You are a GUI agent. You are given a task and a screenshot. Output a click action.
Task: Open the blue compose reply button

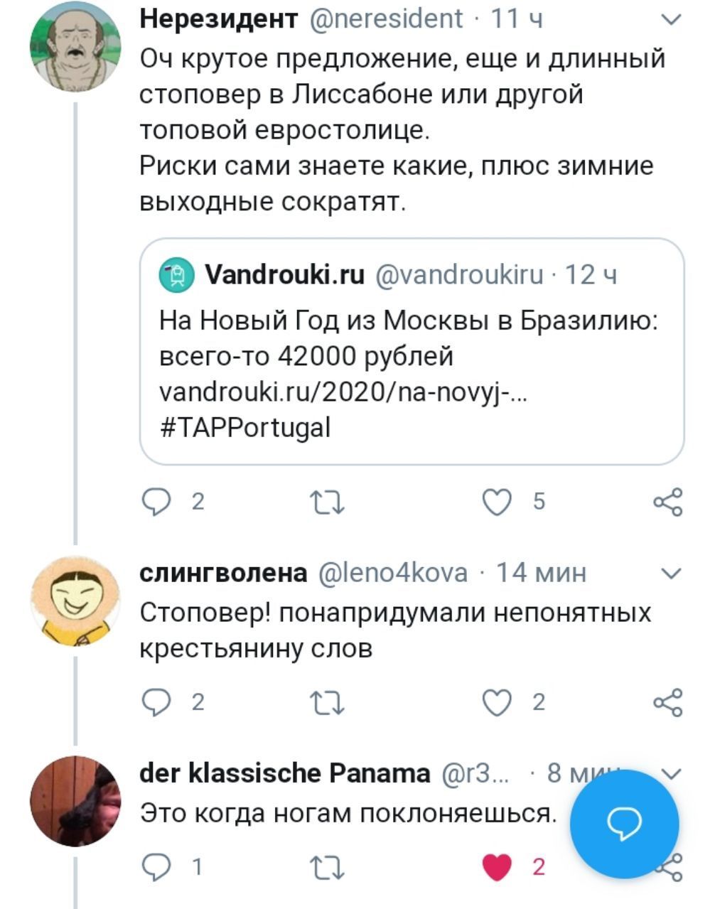tap(625, 824)
